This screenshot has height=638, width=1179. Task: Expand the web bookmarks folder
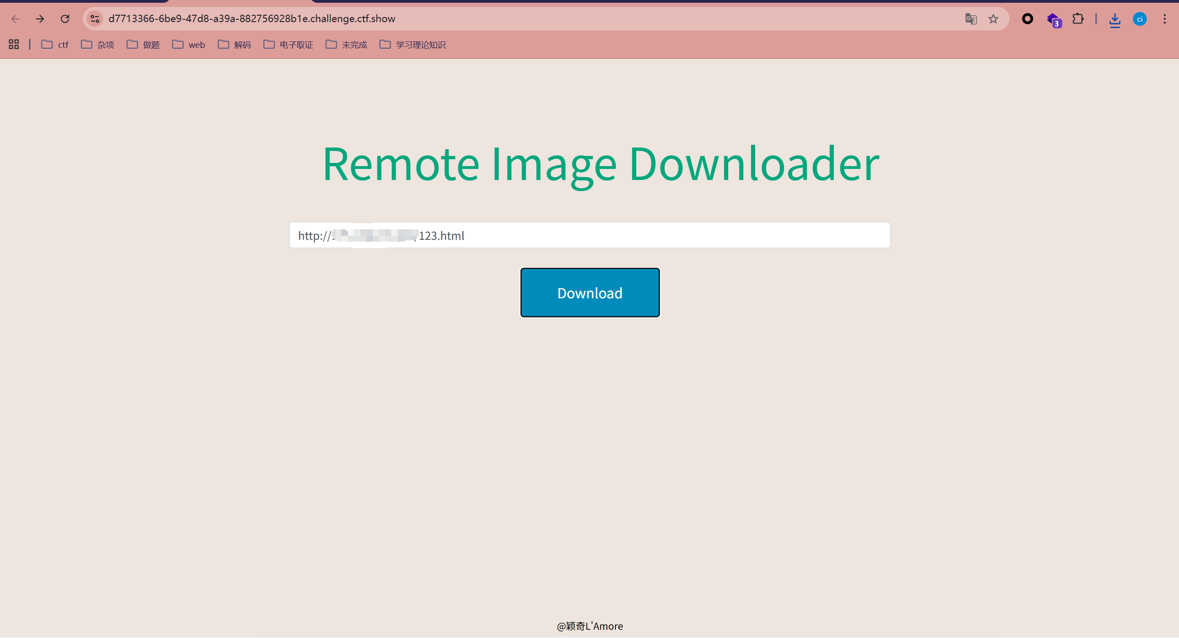point(189,45)
